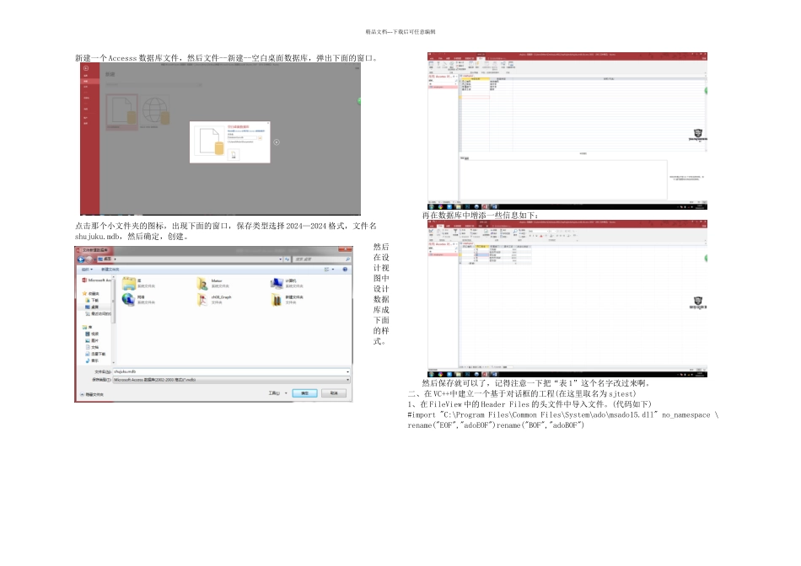Click the Access icon in the design view taskbar

pyautogui.click(x=485, y=206)
